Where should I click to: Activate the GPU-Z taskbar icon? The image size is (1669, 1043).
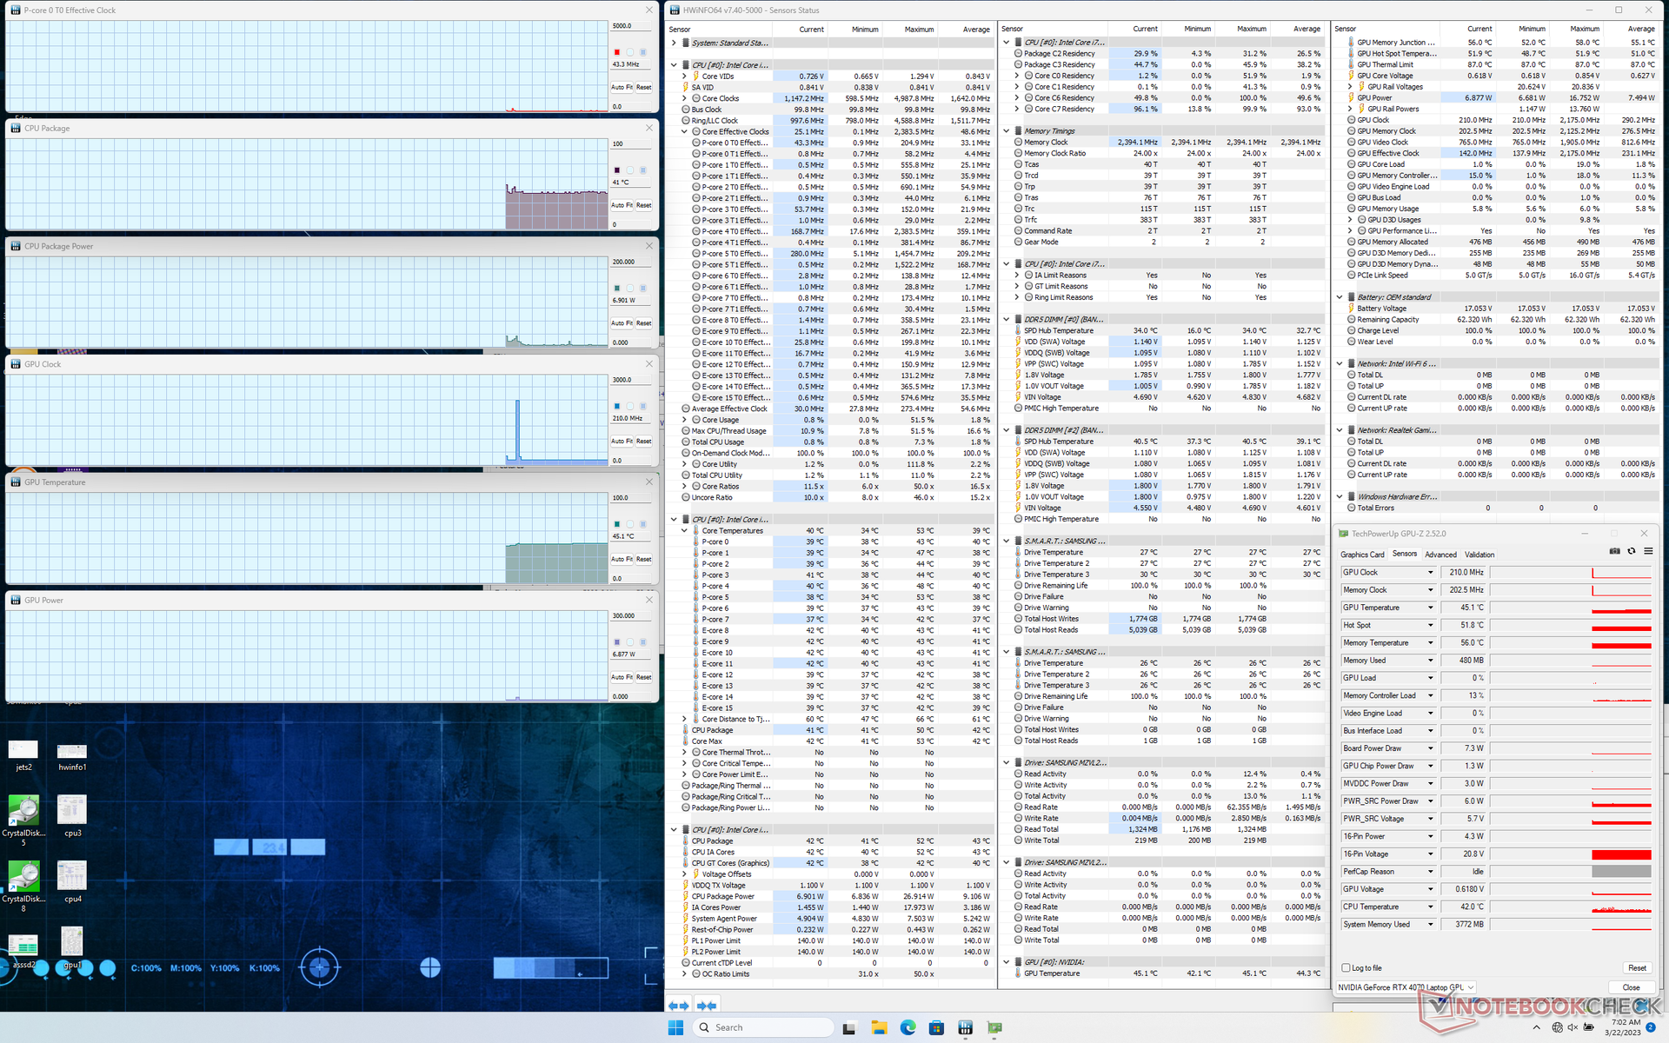click(994, 1027)
